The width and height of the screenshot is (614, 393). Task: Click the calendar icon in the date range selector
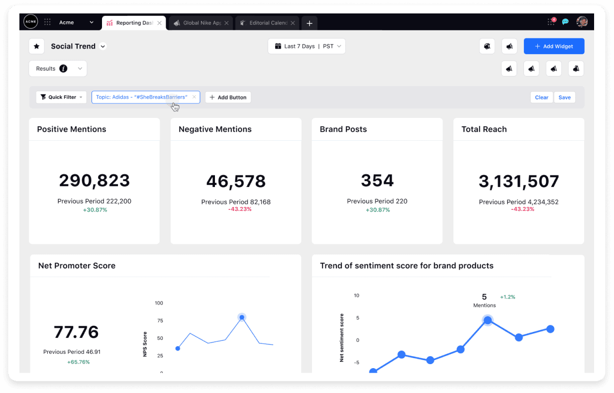(x=278, y=46)
